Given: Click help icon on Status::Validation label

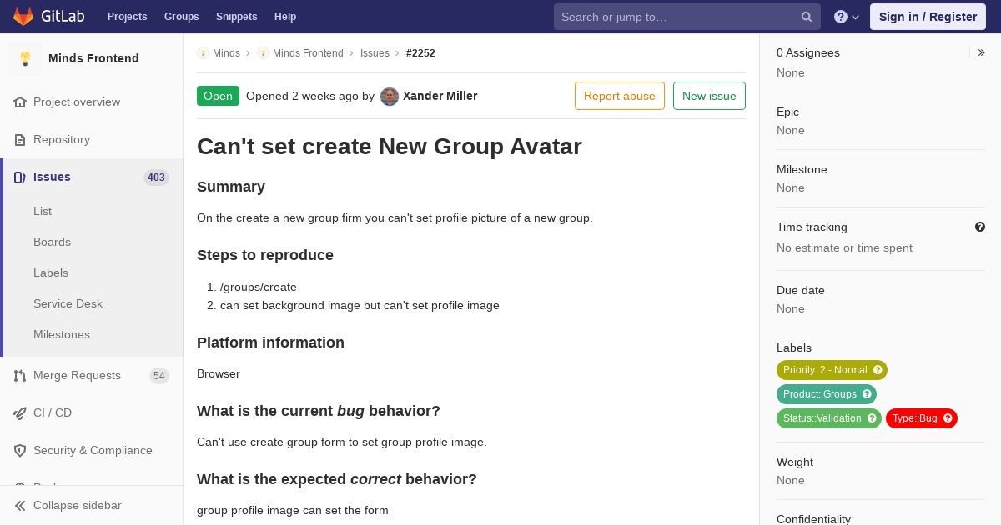Looking at the screenshot, I should [872, 418].
